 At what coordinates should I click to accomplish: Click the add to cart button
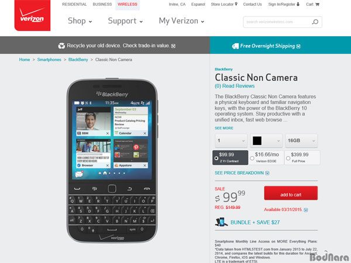click(291, 193)
